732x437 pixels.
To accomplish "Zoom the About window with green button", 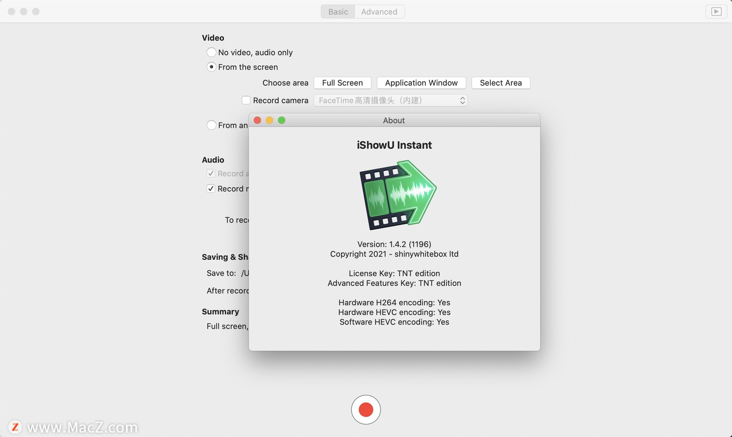I will point(282,120).
